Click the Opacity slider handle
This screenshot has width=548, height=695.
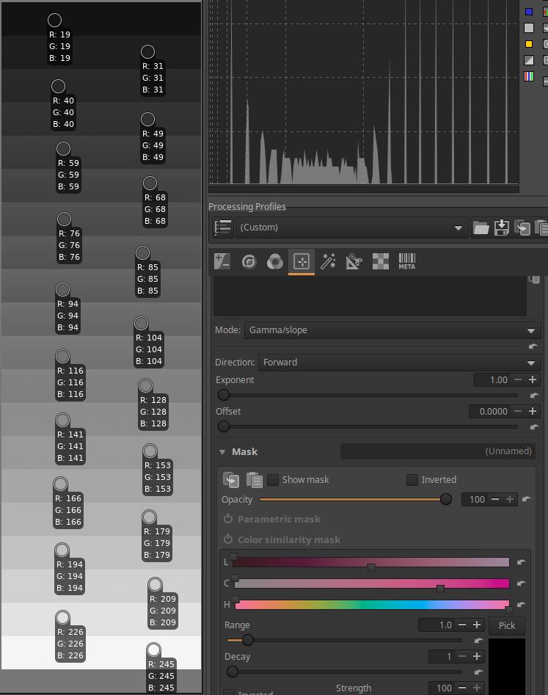pyautogui.click(x=445, y=499)
